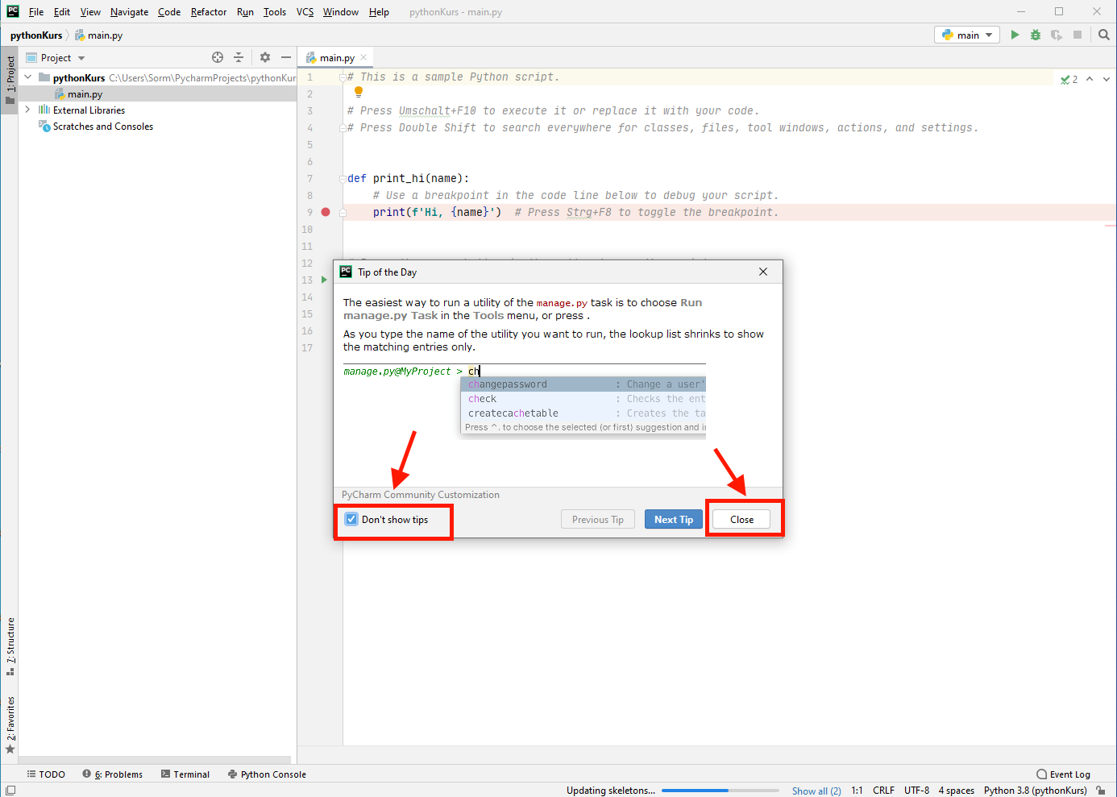The height and width of the screenshot is (797, 1117).
Task: Close Tip of the Day with X
Action: tap(763, 272)
